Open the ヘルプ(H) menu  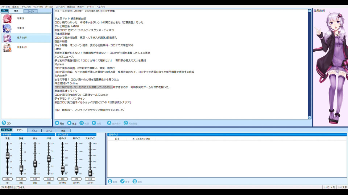(x=100, y=7)
